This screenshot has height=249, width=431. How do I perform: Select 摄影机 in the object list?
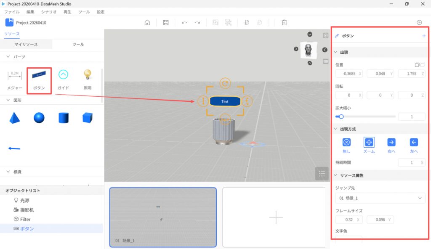click(x=27, y=210)
